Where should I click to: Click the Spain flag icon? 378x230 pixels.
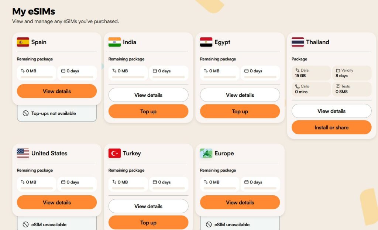[23, 42]
